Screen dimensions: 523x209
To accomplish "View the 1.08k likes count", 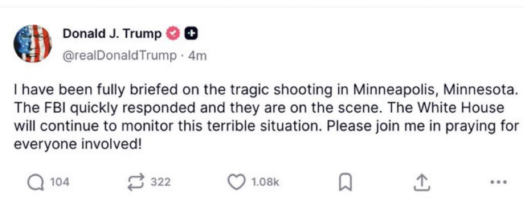I will (x=264, y=182).
